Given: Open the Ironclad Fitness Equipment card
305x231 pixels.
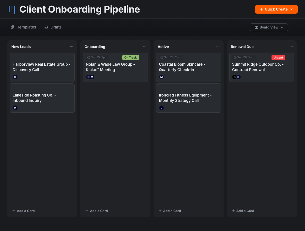Looking at the screenshot, I should click(x=189, y=98).
